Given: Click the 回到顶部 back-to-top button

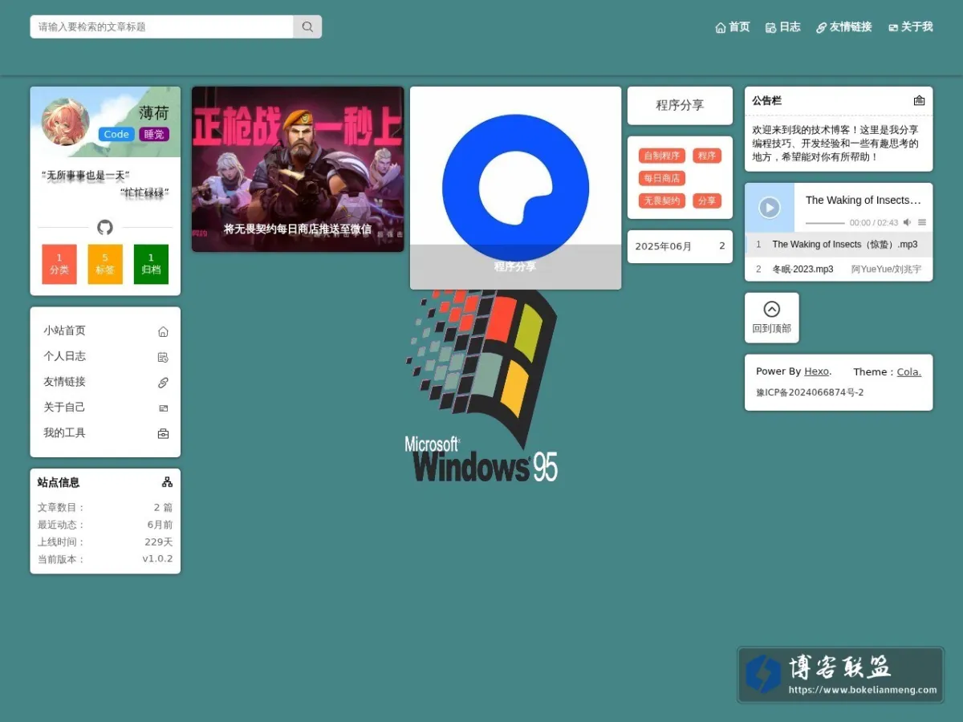Looking at the screenshot, I should (772, 318).
